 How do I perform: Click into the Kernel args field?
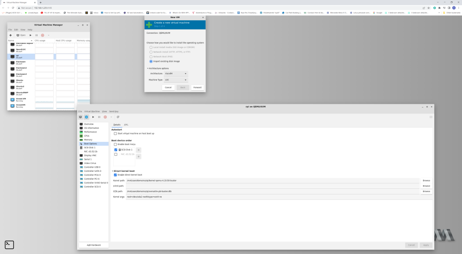tap(279, 197)
